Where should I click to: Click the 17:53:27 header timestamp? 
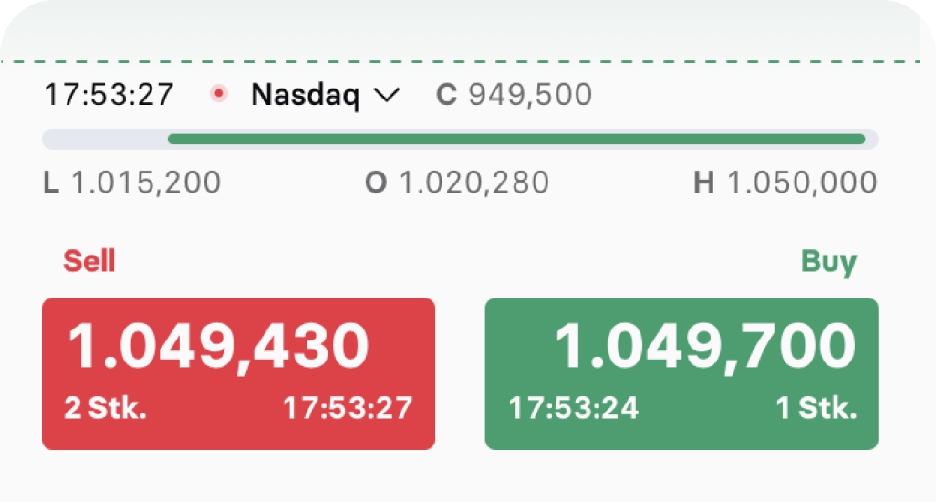pos(109,95)
